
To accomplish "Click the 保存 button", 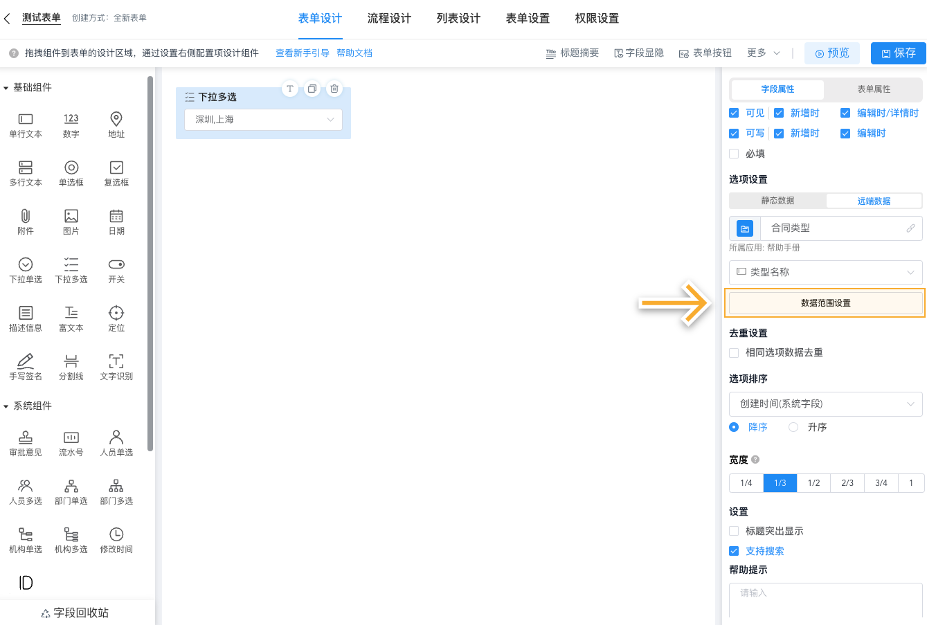I will click(898, 53).
